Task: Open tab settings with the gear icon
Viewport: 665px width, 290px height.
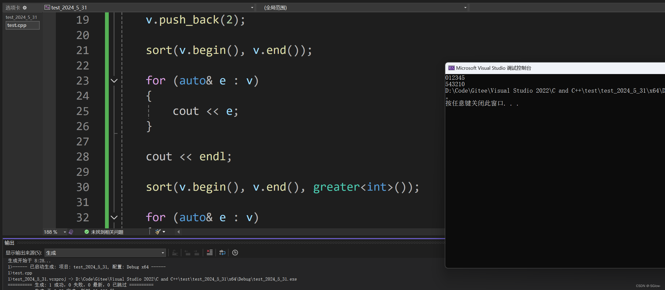Action: (25, 8)
